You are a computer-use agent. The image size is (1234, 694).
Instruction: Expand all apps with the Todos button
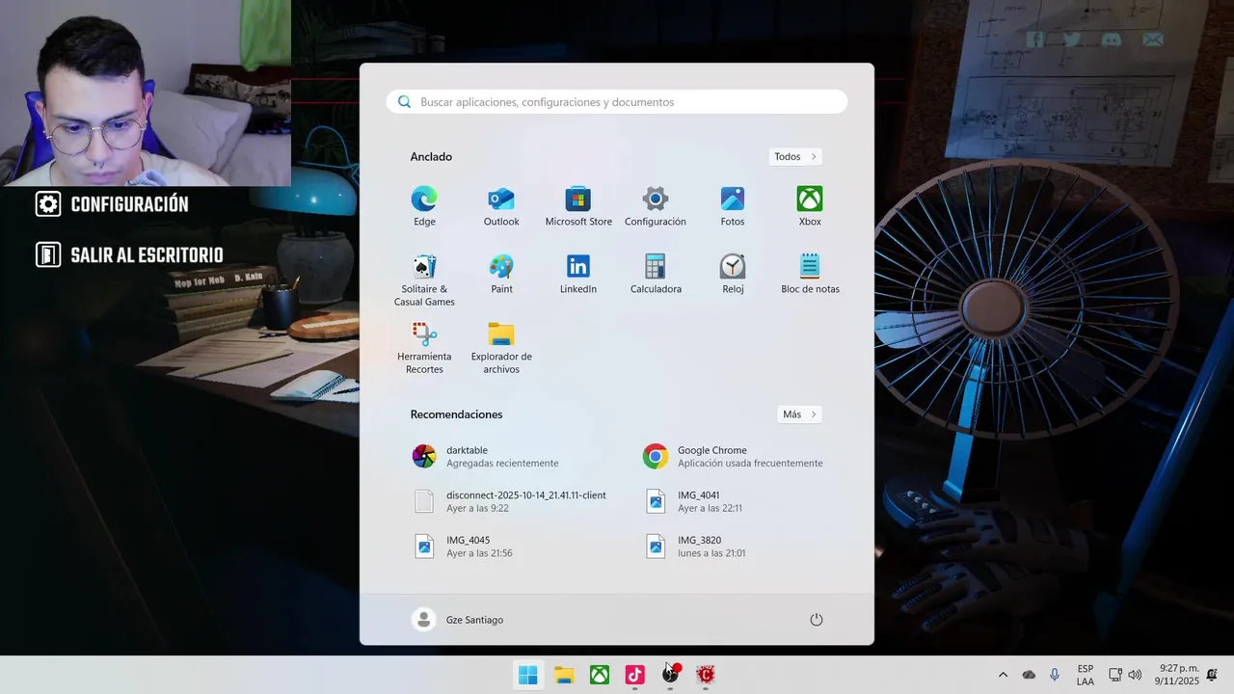795,156
